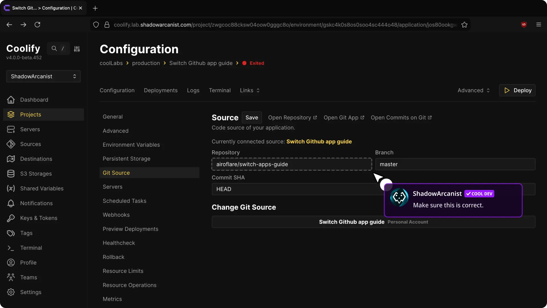Open S3 Storages database icon
The image size is (547, 308).
pyautogui.click(x=11, y=174)
